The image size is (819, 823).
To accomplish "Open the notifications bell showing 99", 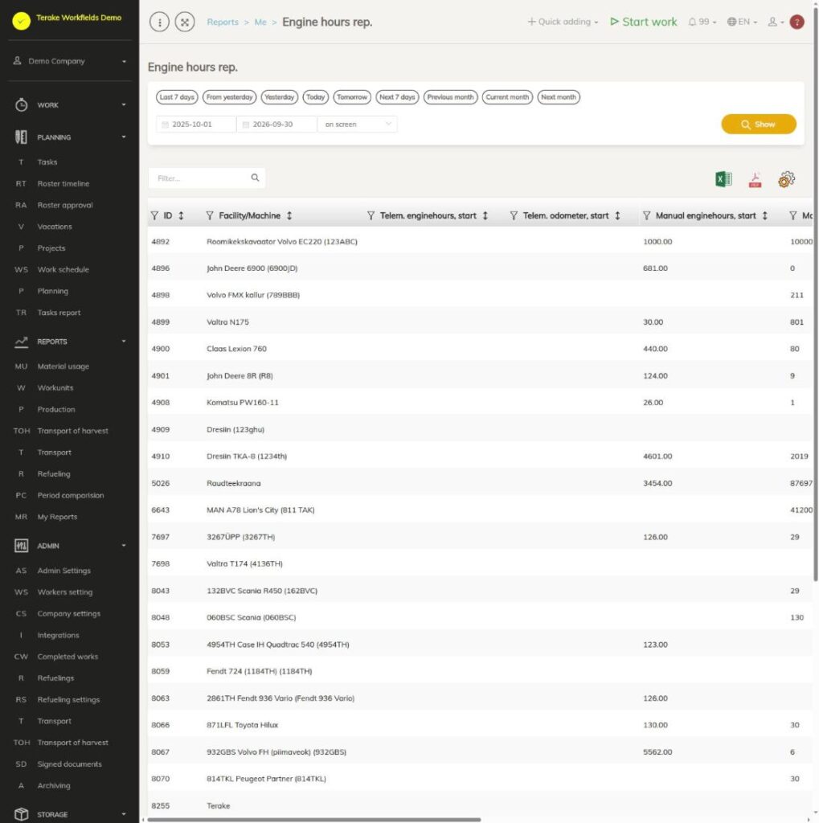I will click(702, 22).
